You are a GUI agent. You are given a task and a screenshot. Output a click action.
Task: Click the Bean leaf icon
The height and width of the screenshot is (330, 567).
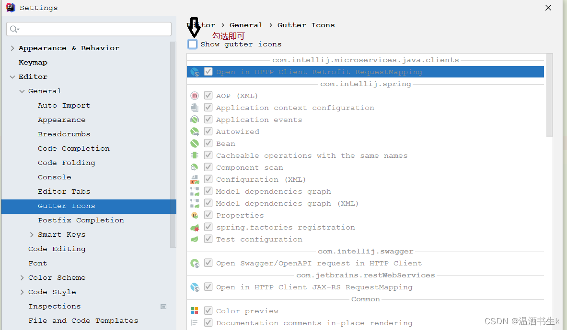point(195,143)
